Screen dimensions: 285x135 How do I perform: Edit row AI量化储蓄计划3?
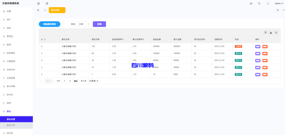pos(258,60)
